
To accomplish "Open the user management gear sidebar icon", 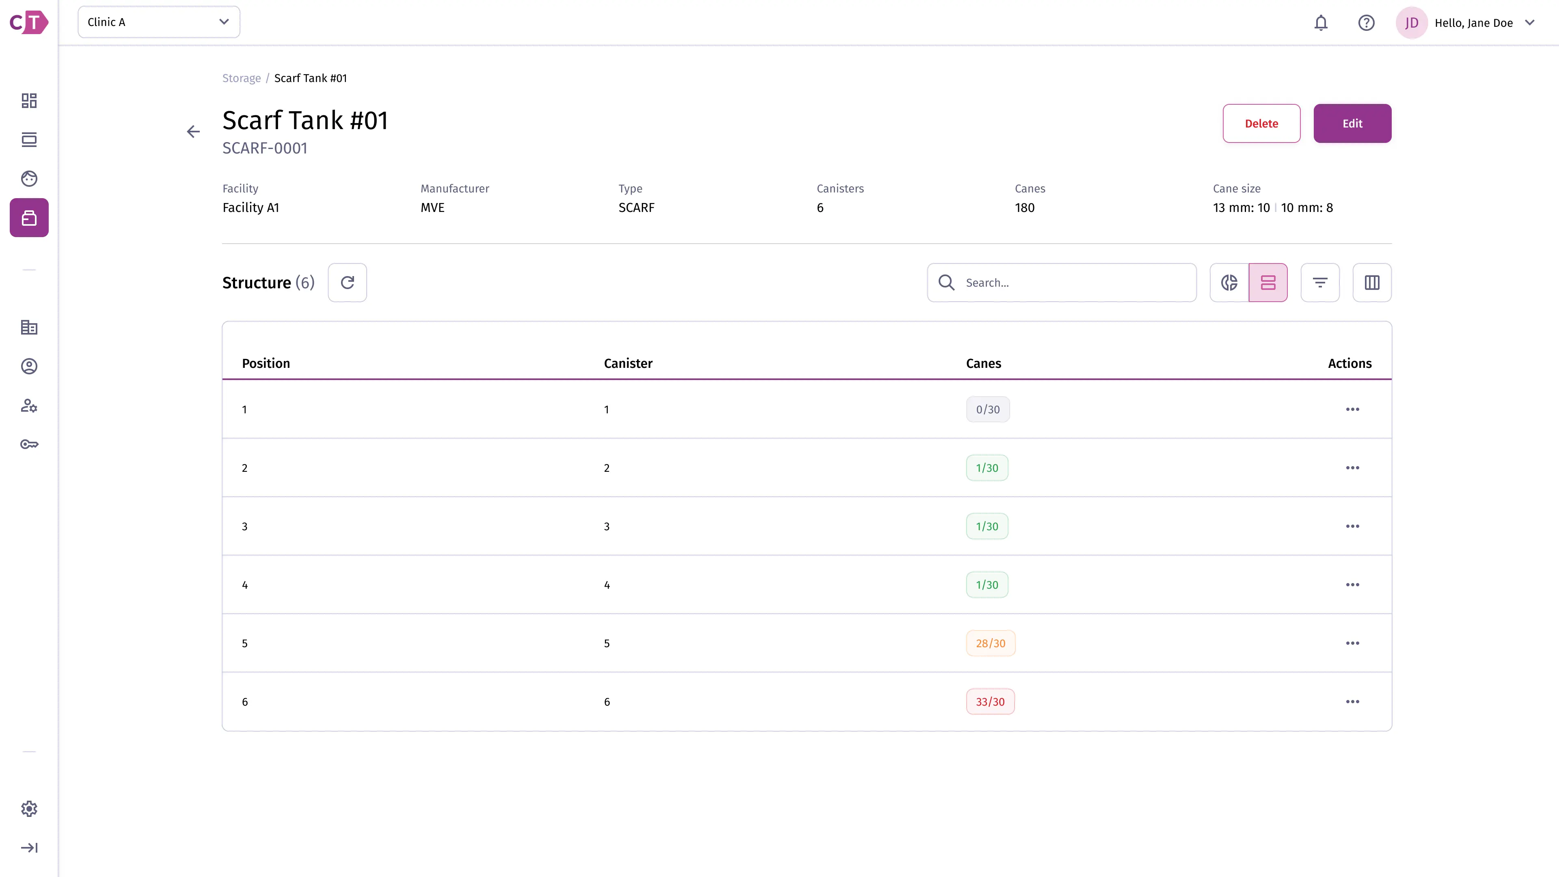I will click(29, 406).
